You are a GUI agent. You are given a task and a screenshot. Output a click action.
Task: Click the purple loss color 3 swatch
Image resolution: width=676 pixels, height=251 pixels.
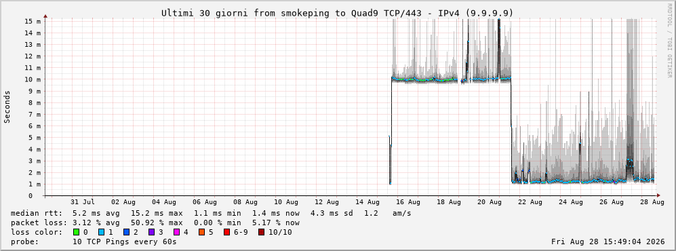tap(151, 233)
